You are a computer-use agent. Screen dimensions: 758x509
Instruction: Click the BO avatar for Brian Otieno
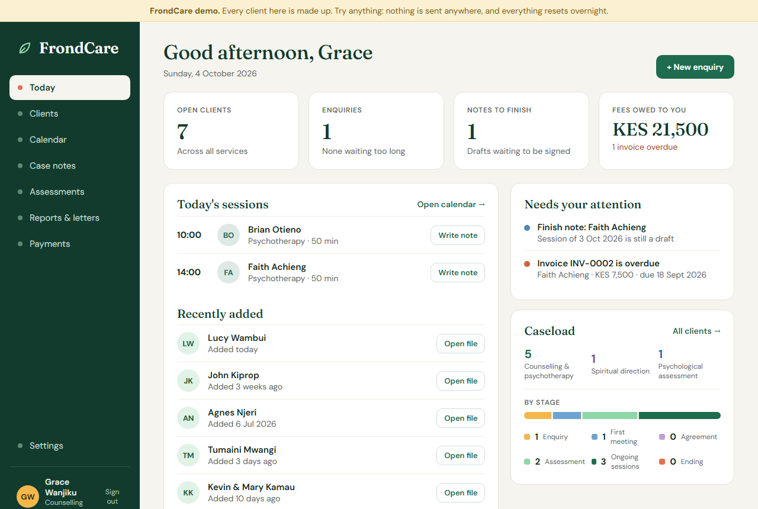point(229,235)
